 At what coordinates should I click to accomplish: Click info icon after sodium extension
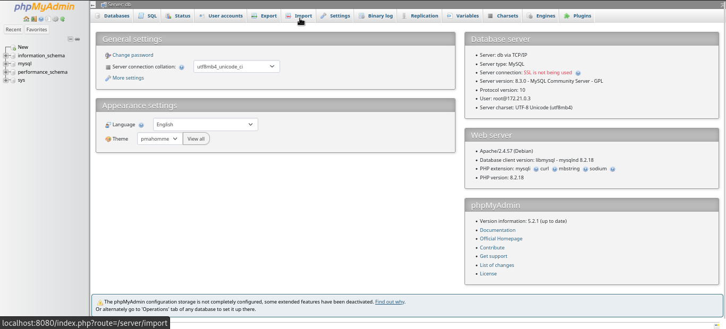(x=613, y=169)
